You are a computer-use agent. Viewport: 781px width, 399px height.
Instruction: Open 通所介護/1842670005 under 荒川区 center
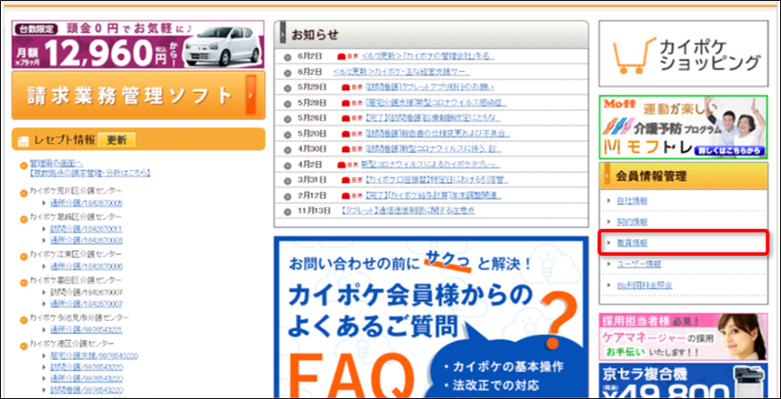86,204
